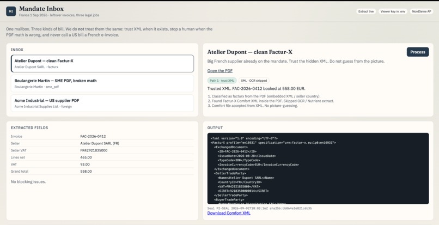Screen dimensions: 439x225
Task: Click step 1 Classified as facturx text
Action: (x=266, y=96)
